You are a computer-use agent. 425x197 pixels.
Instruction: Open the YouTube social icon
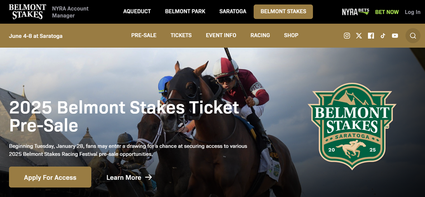[395, 36]
